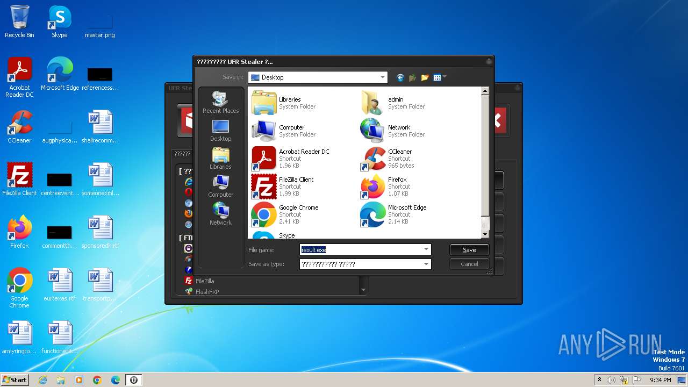Select the Firefox shortcut in file list
The height and width of the screenshot is (387, 688).
(385, 187)
